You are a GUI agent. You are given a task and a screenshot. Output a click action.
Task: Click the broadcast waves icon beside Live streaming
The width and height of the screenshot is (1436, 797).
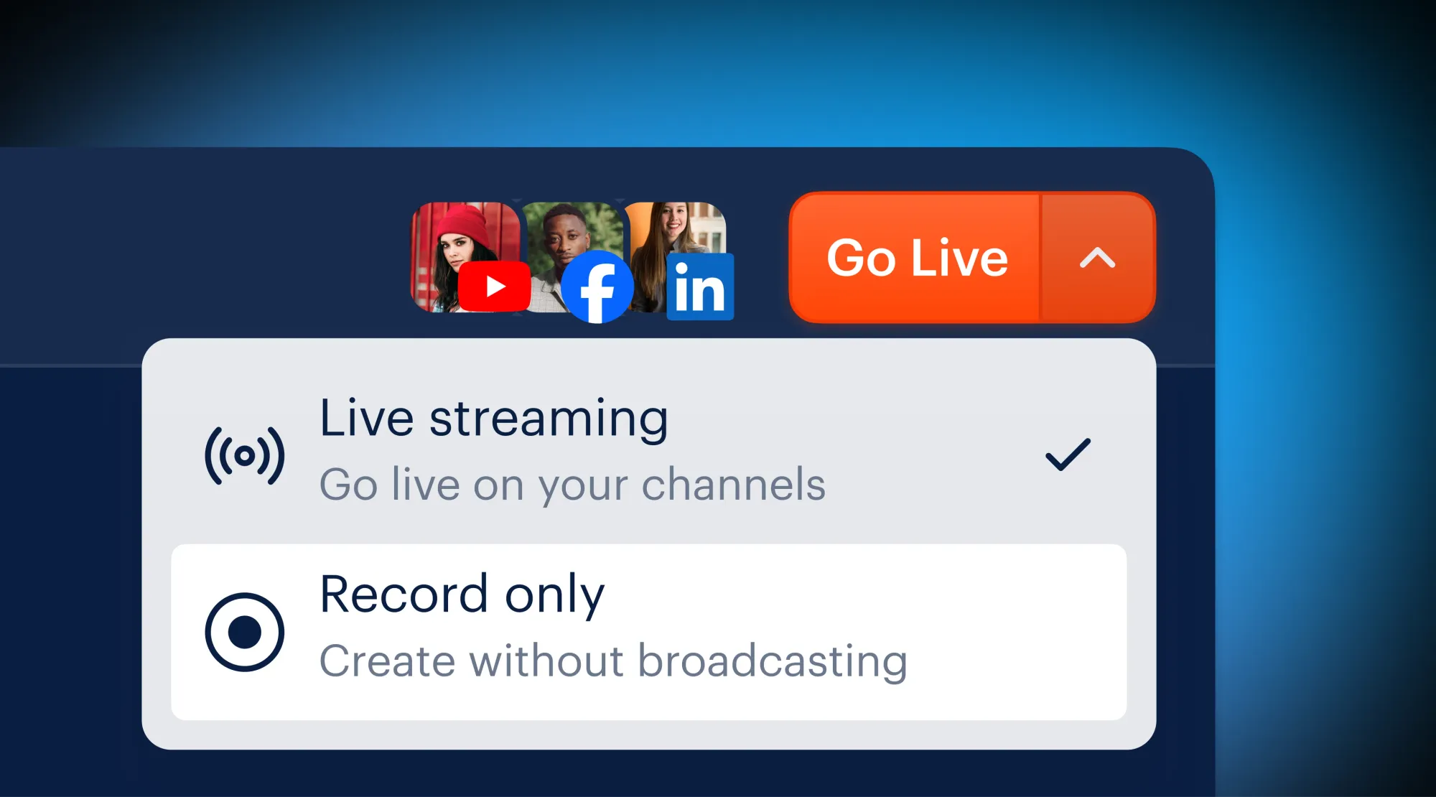click(x=245, y=456)
